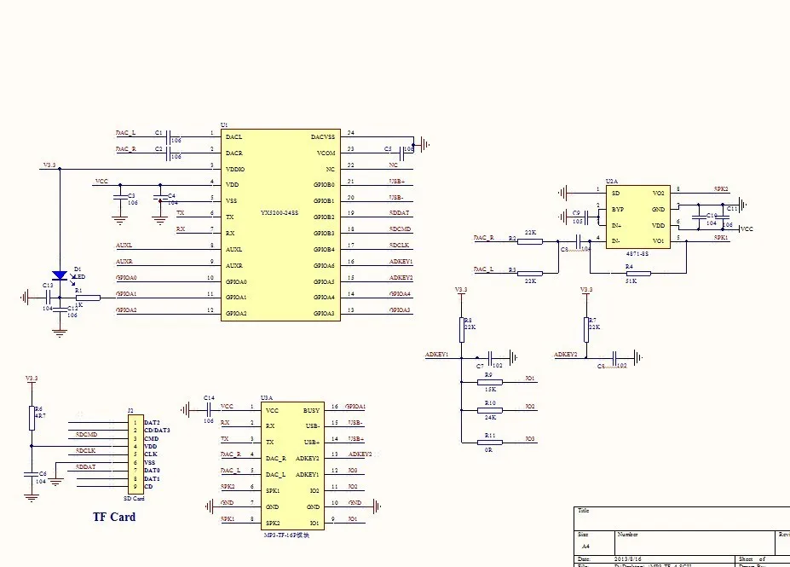
Task: Select the SDCLK net label at pin 17
Action: [x=399, y=246]
